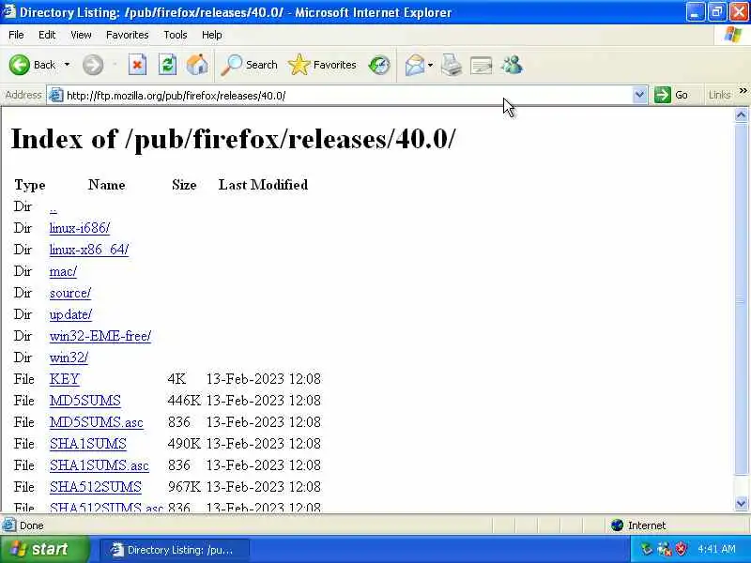Open the Back history dropdown arrow
Image resolution: width=751 pixels, height=563 pixels.
point(67,65)
